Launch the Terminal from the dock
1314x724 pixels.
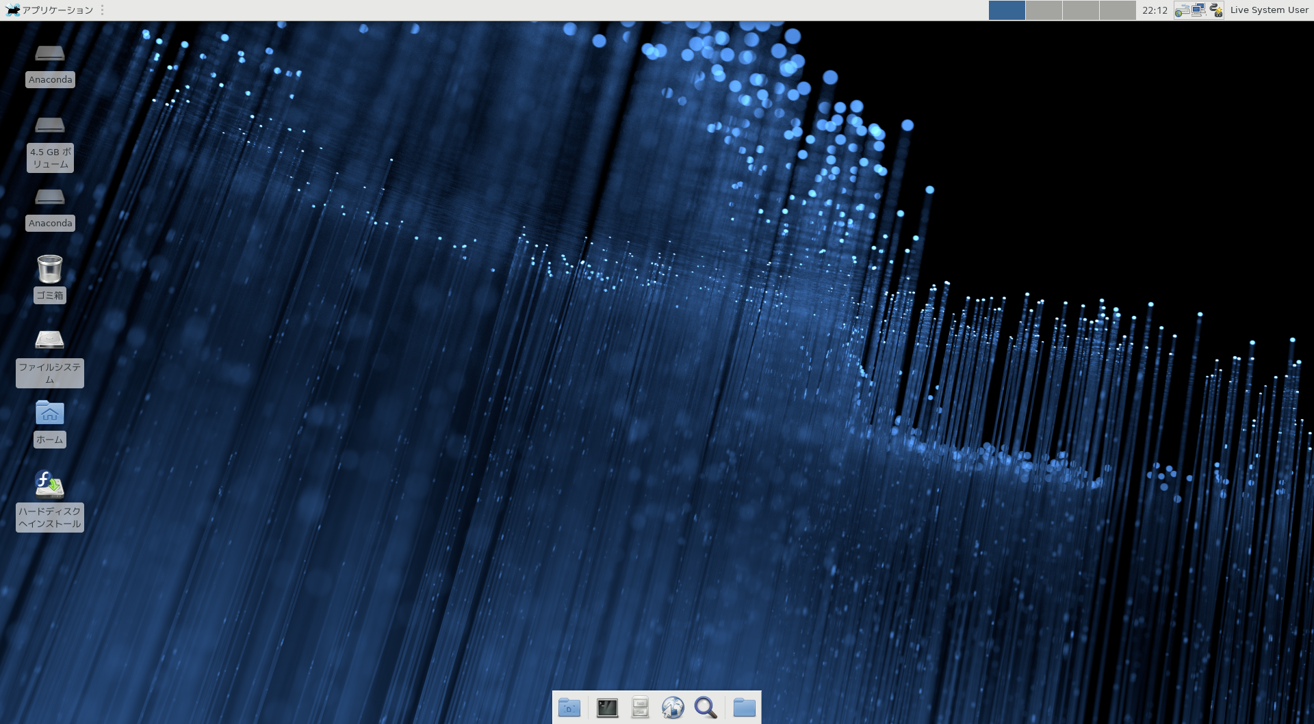[607, 708]
